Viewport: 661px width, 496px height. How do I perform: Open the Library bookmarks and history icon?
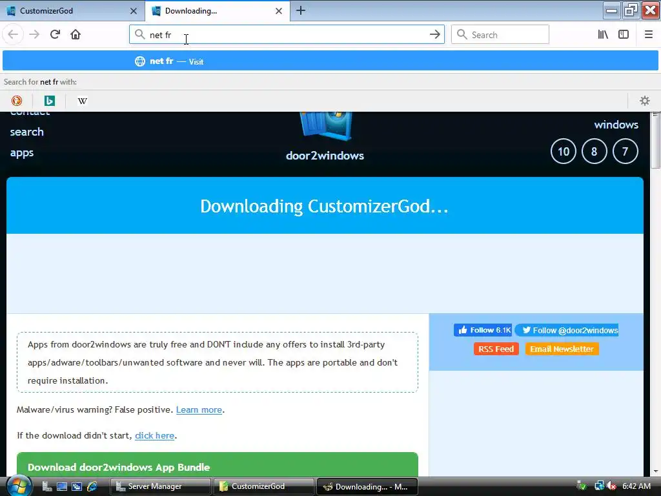pyautogui.click(x=603, y=35)
